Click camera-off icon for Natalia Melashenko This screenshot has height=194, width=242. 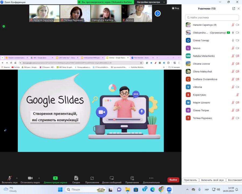[237, 56]
